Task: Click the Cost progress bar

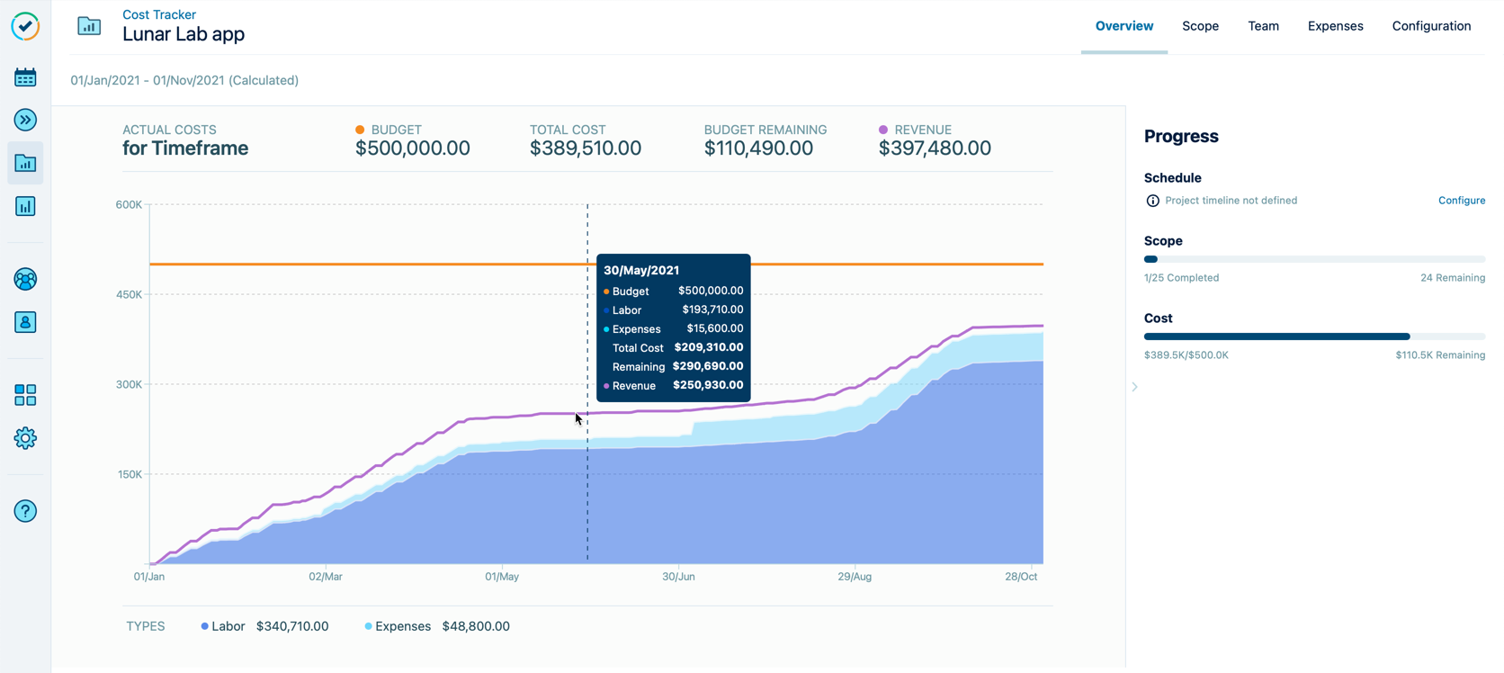Action: [1276, 336]
